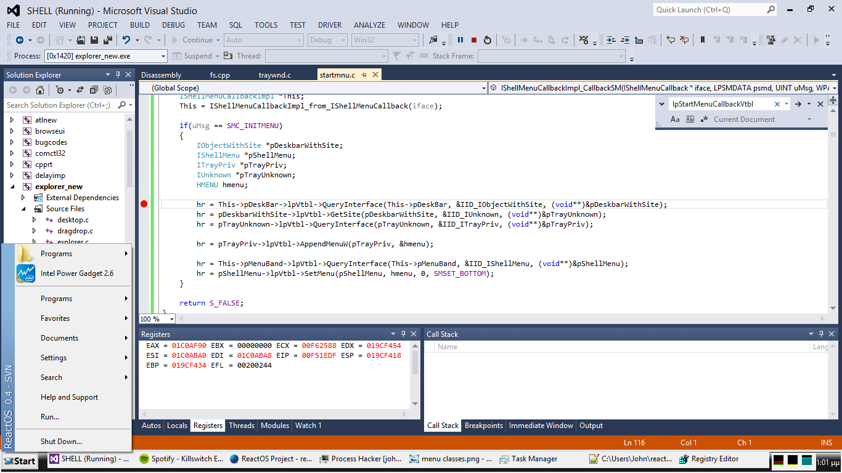This screenshot has width=842, height=473.
Task: Stop debugging with the red square
Action: point(474,40)
